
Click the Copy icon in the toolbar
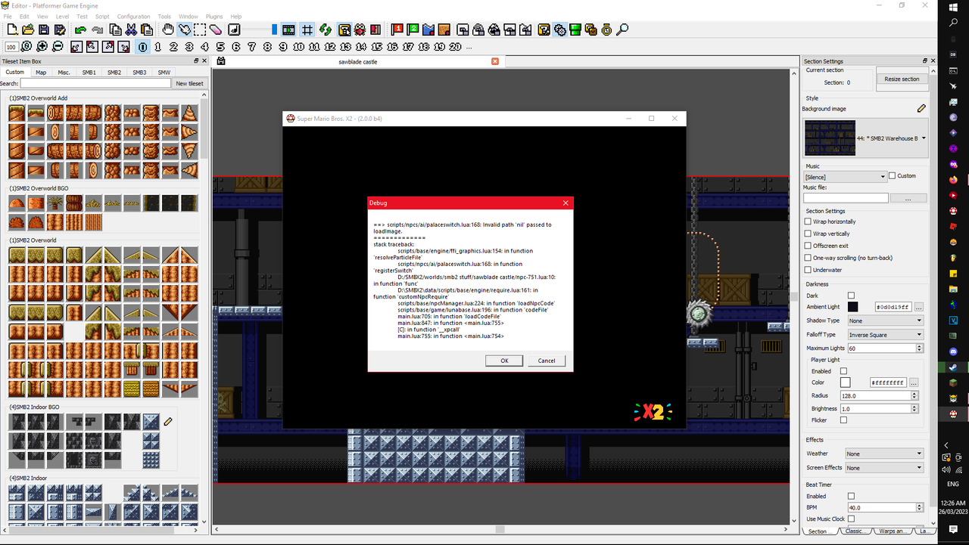(x=115, y=29)
